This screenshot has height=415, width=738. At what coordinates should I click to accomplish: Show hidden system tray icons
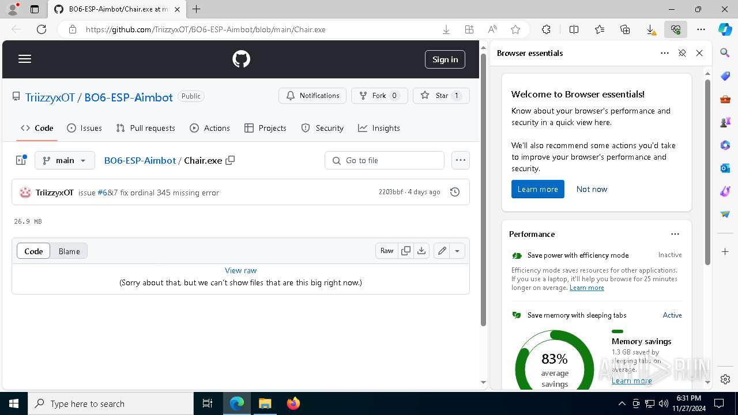[622, 403]
